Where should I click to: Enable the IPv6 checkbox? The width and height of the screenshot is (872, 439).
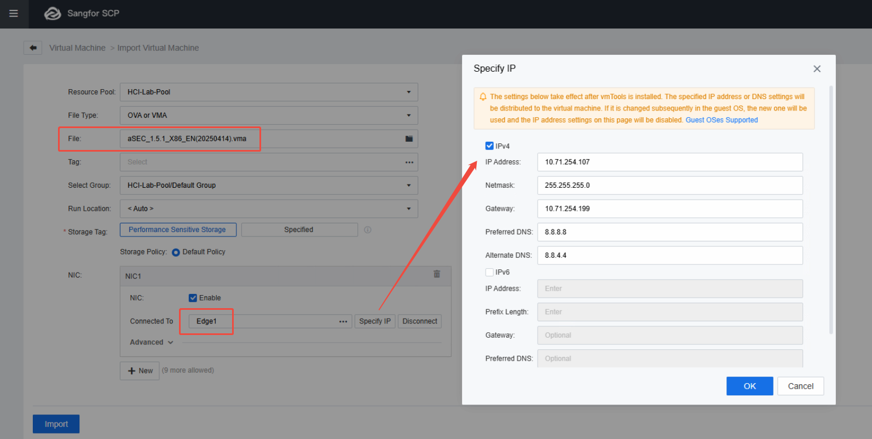tap(489, 272)
